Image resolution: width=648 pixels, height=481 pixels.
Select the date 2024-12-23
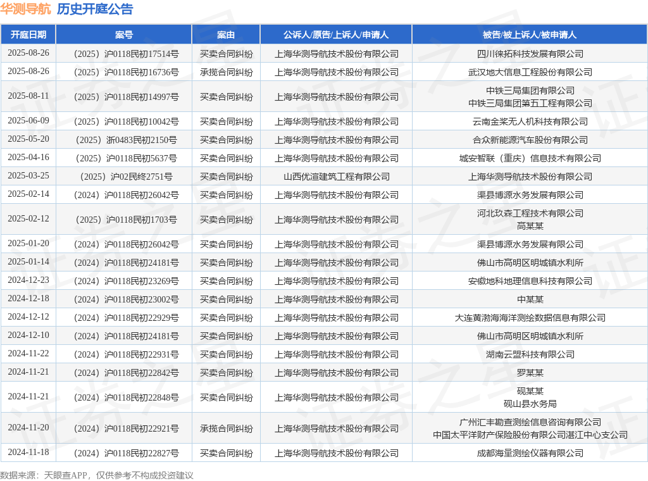(28, 280)
